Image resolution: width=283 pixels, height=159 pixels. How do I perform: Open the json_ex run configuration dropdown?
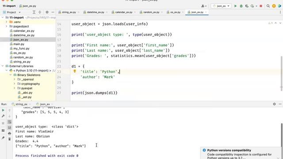click(221, 6)
